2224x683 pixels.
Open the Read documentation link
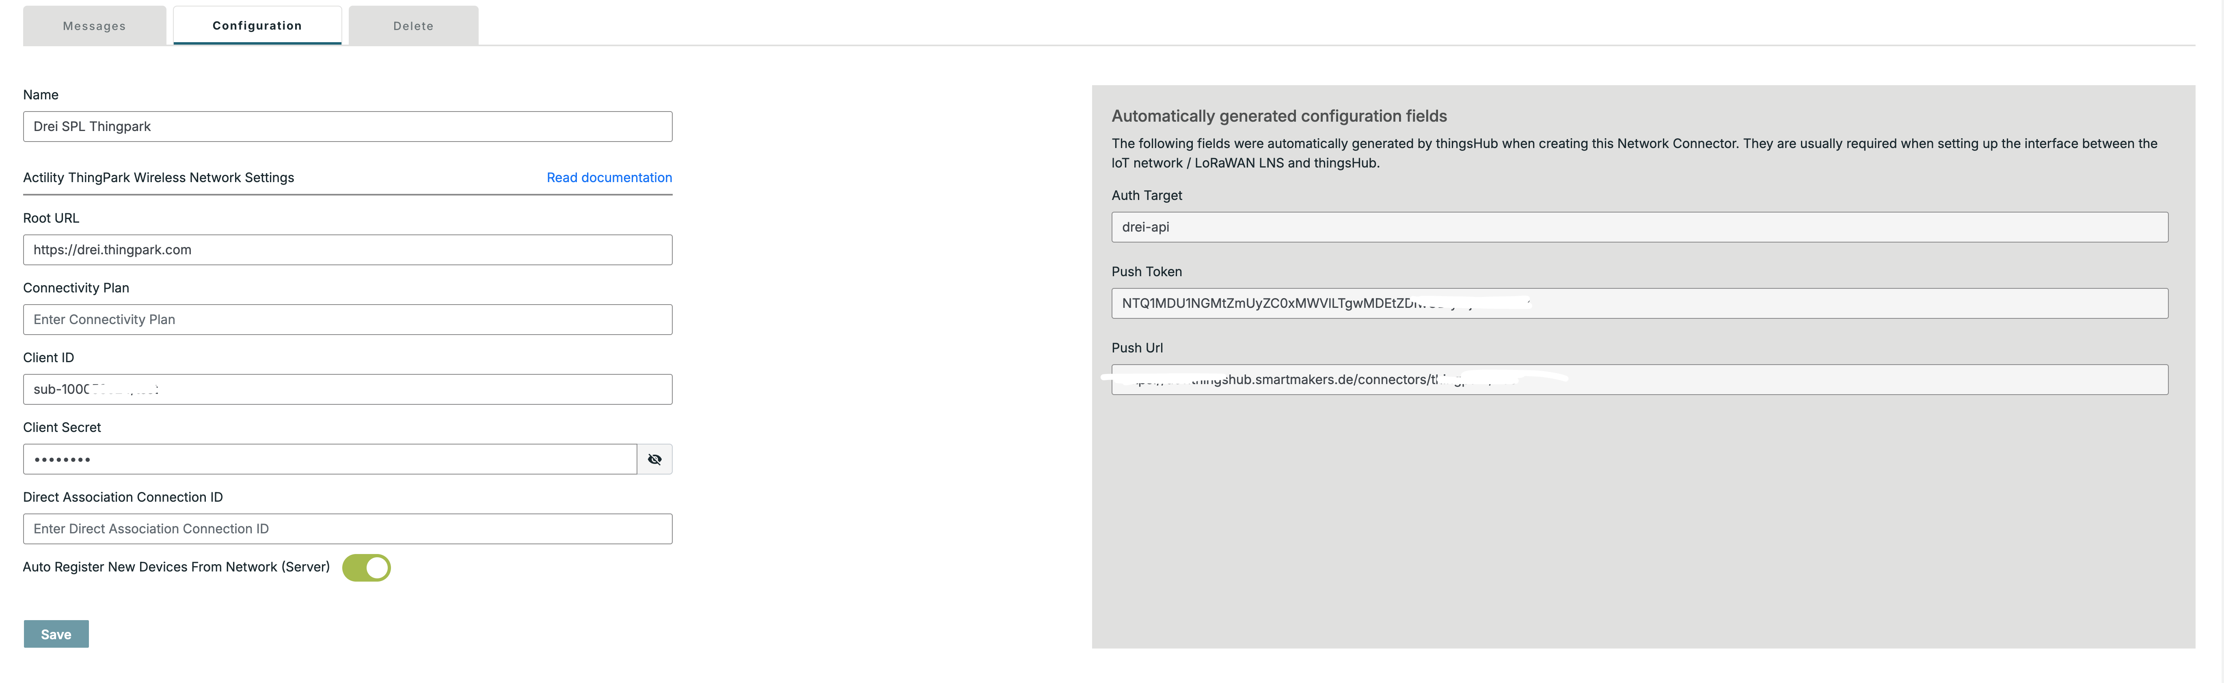pos(609,178)
